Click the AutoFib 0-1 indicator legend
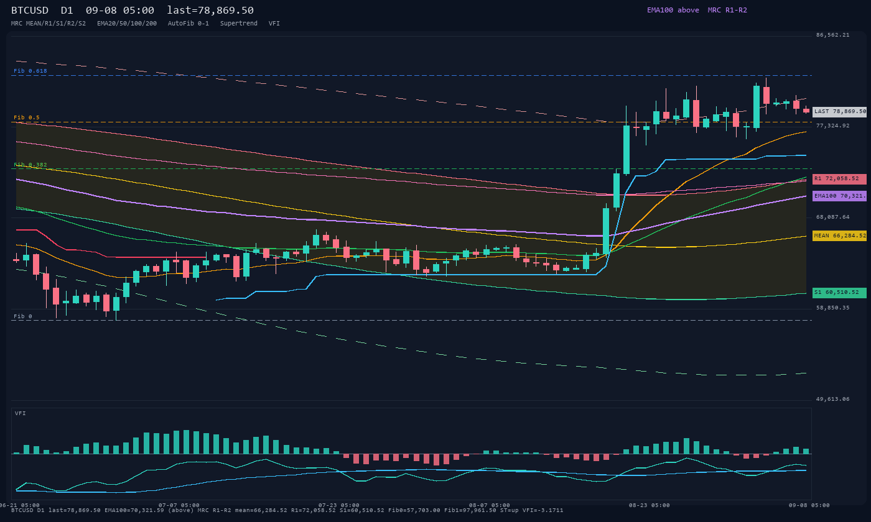 189,24
